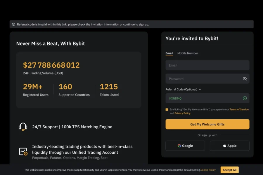Viewport: 263px width, 175px height.
Task: Click the $27 788 668 012 trading volume figure
Action: click(x=51, y=65)
